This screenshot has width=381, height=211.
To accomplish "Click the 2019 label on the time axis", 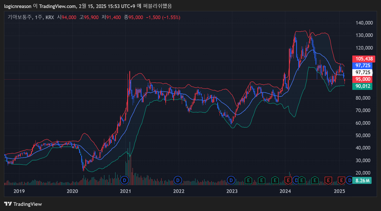I will 19,191.
